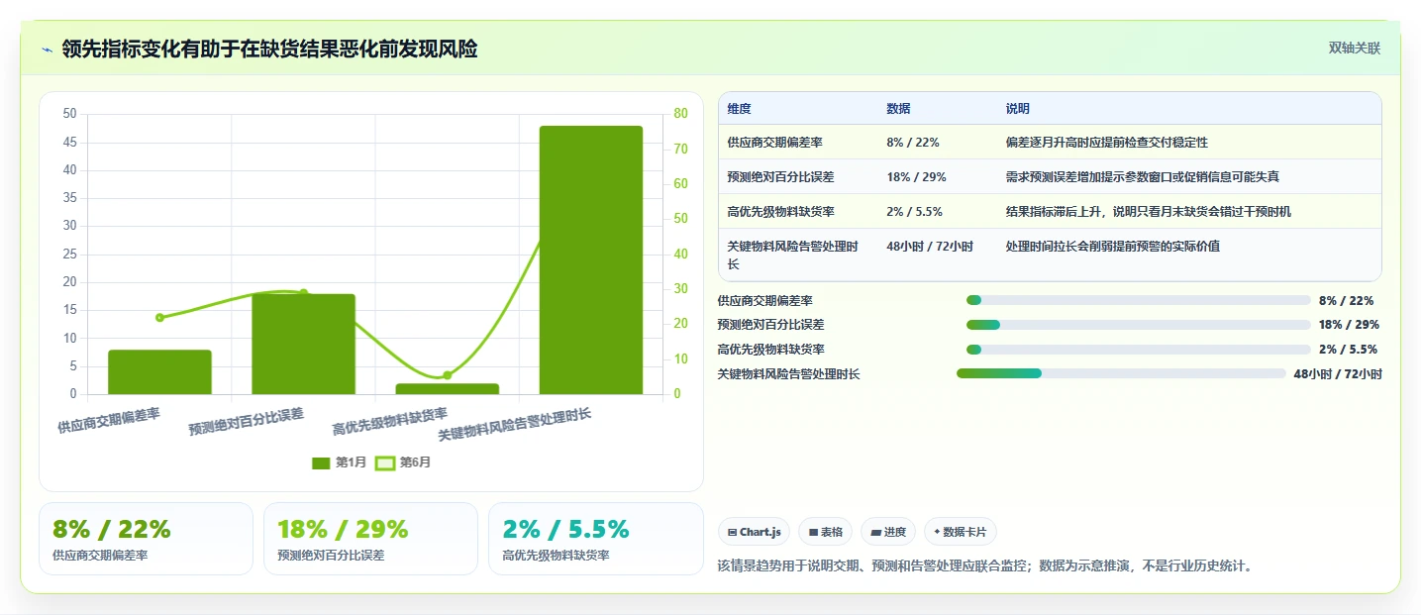This screenshot has height=615, width=1421.
Task: Click the icon in the 表格 tag
Action: tap(813, 533)
